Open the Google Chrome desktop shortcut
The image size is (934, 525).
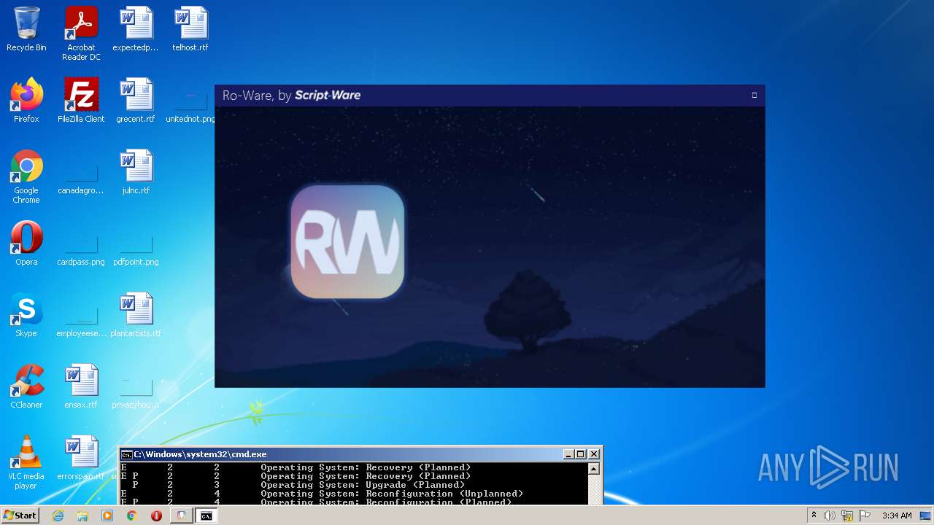coord(26,176)
